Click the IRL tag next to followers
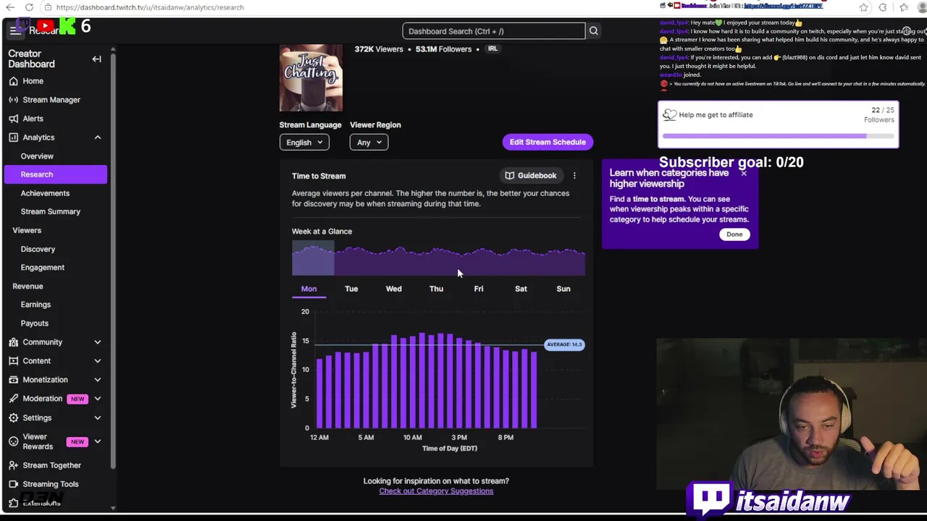Viewport: 927px width, 521px height. click(x=492, y=49)
